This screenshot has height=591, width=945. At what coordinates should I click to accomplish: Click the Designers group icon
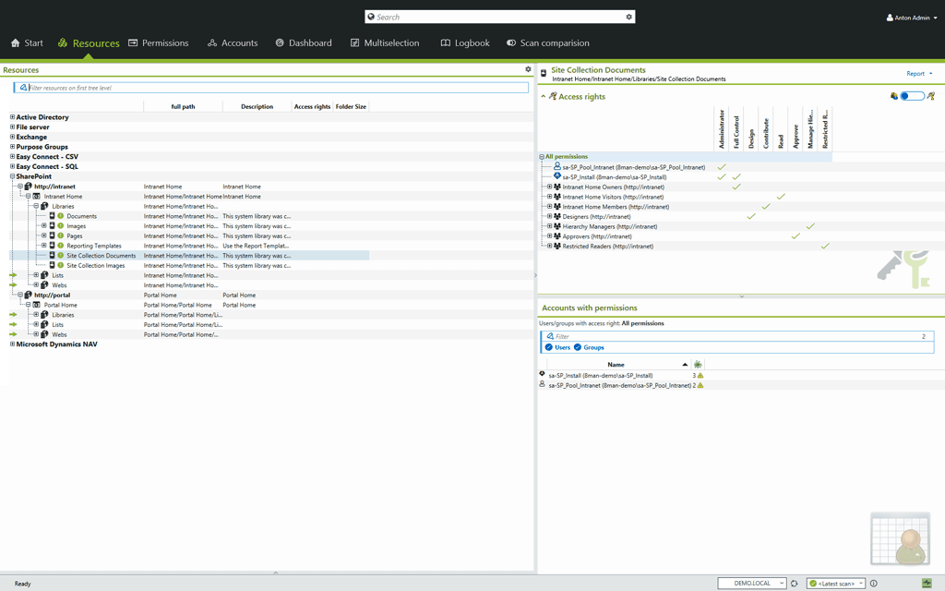pyautogui.click(x=557, y=216)
